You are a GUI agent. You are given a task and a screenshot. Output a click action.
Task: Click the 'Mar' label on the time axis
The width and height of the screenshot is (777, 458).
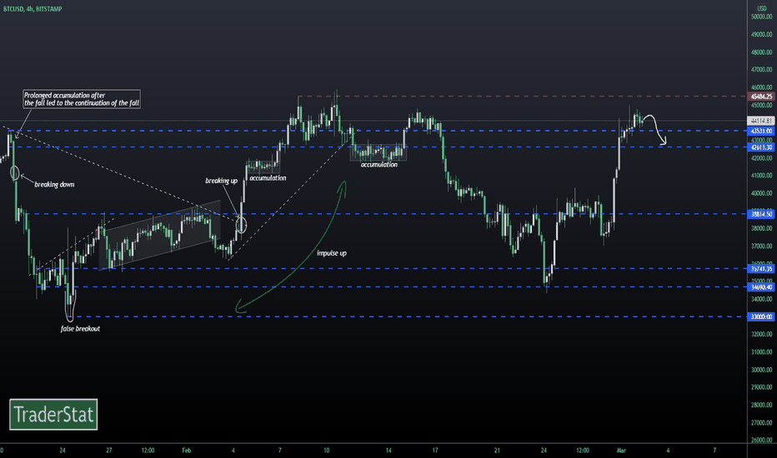[x=621, y=450]
